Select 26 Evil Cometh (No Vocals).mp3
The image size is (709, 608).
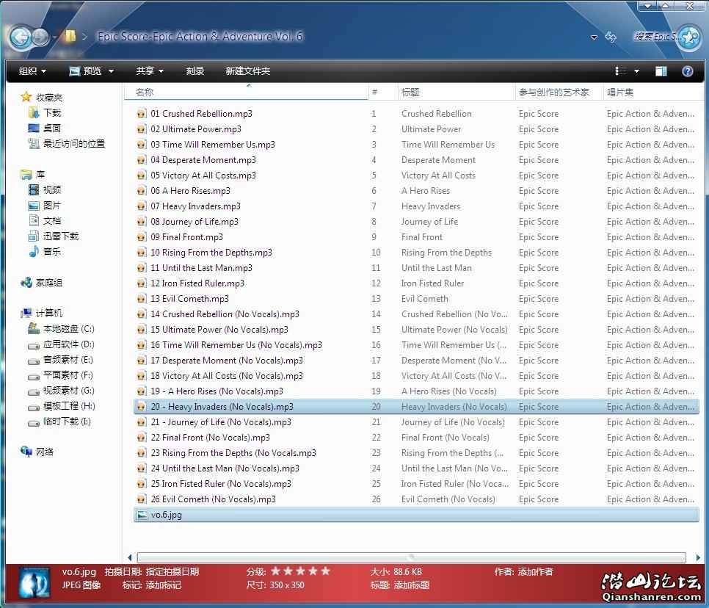(416, 499)
